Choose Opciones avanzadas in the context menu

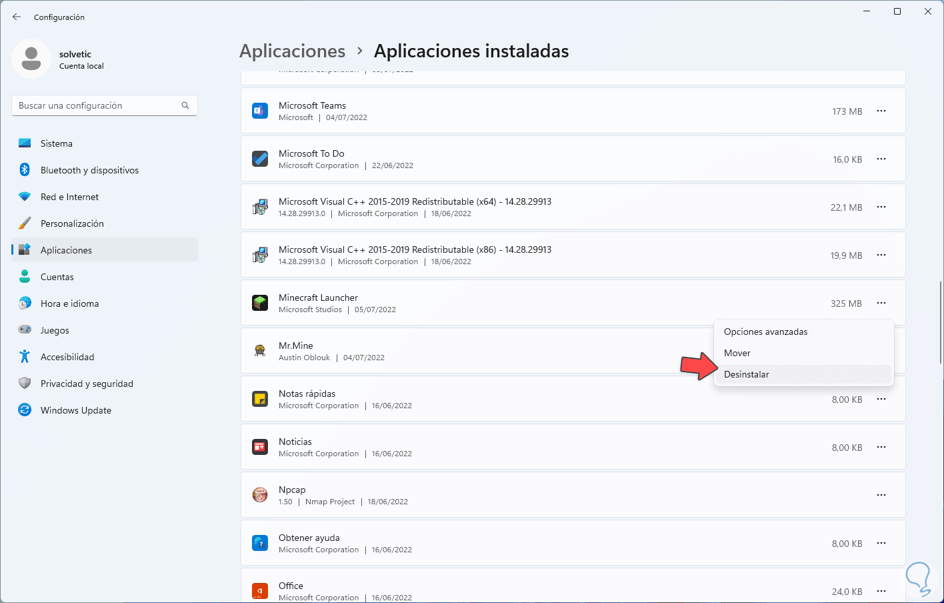pos(803,332)
